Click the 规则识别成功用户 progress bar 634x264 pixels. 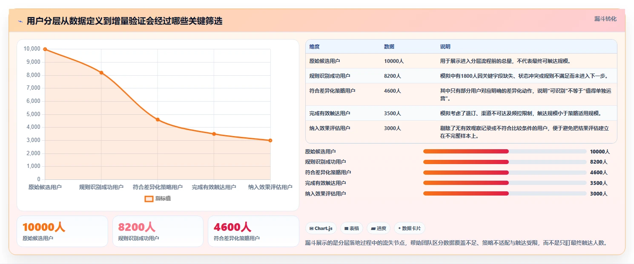(x=505, y=162)
